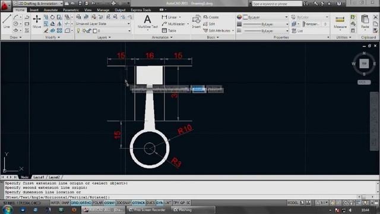
Task: Open the Linear dimension dropdown arrow
Action: (x=180, y=17)
